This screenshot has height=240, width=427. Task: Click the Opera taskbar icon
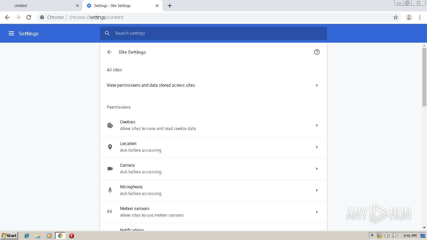click(x=71, y=236)
